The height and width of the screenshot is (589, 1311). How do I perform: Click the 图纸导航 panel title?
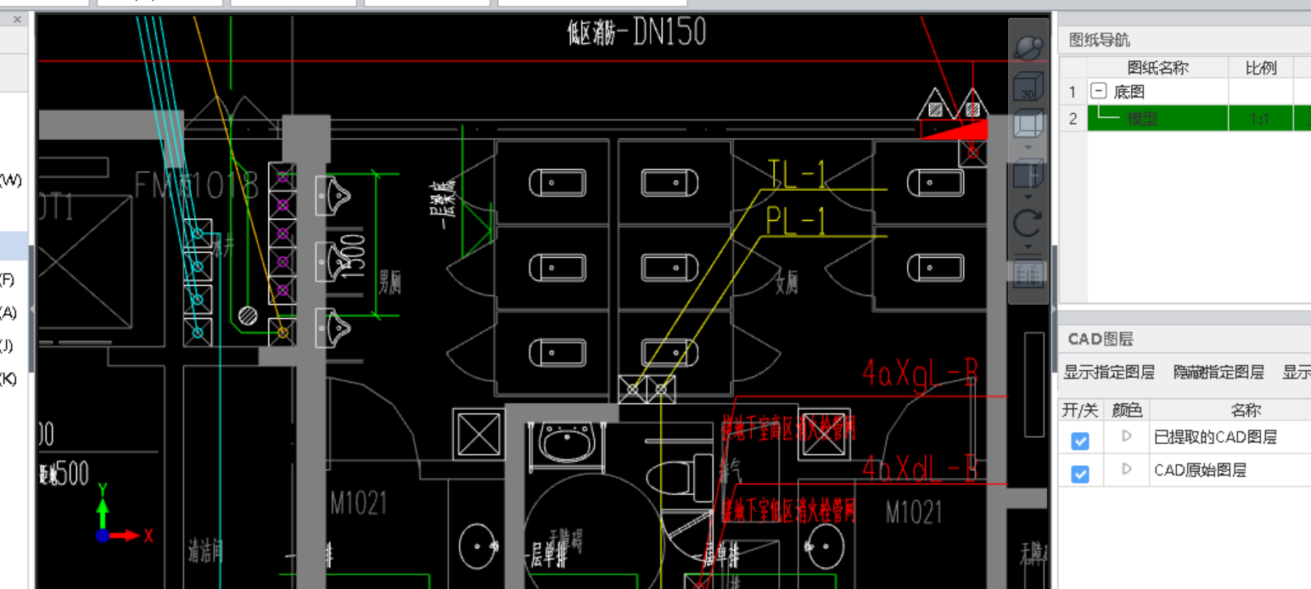[x=1099, y=40]
